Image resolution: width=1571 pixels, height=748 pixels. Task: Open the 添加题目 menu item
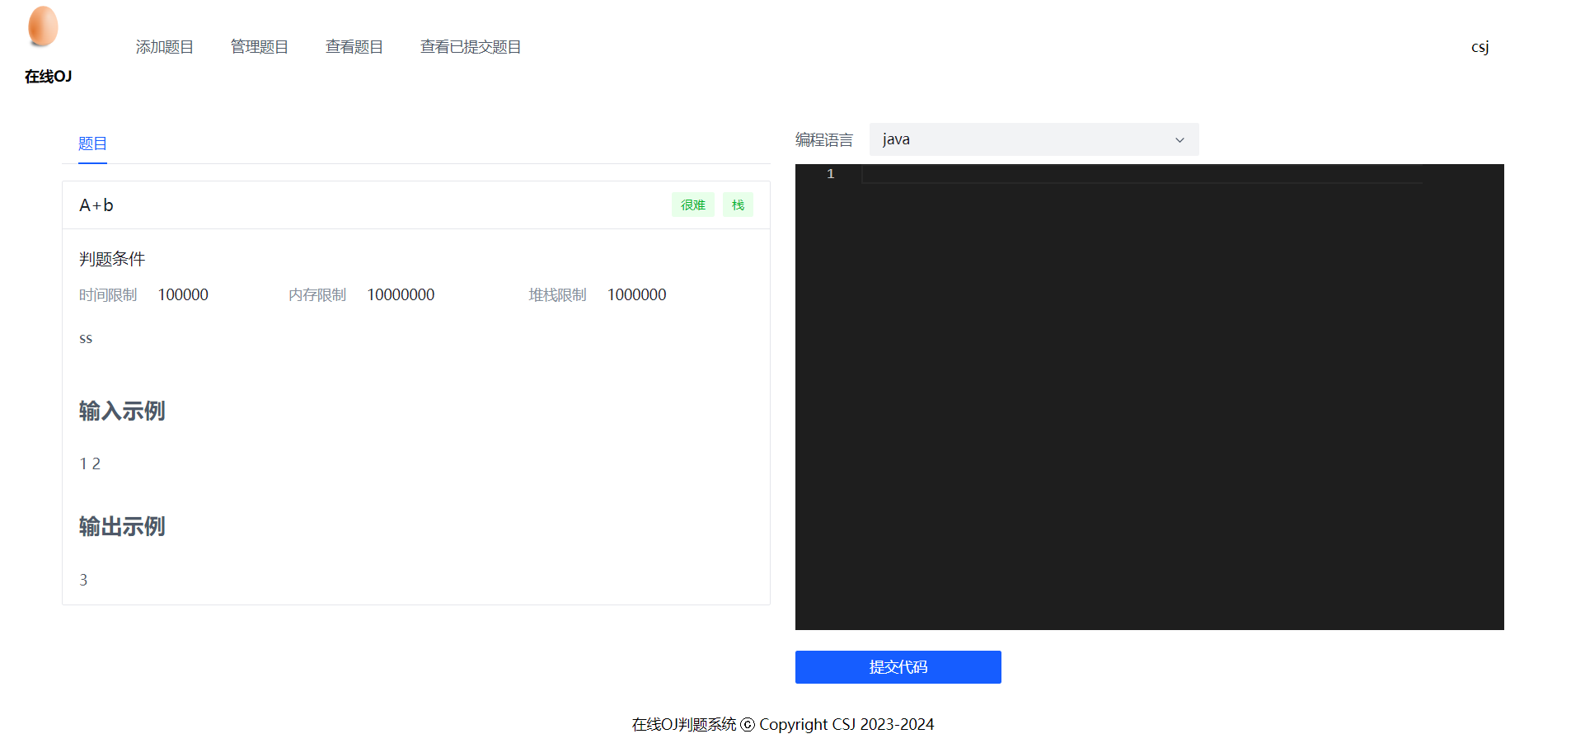pyautogui.click(x=165, y=47)
